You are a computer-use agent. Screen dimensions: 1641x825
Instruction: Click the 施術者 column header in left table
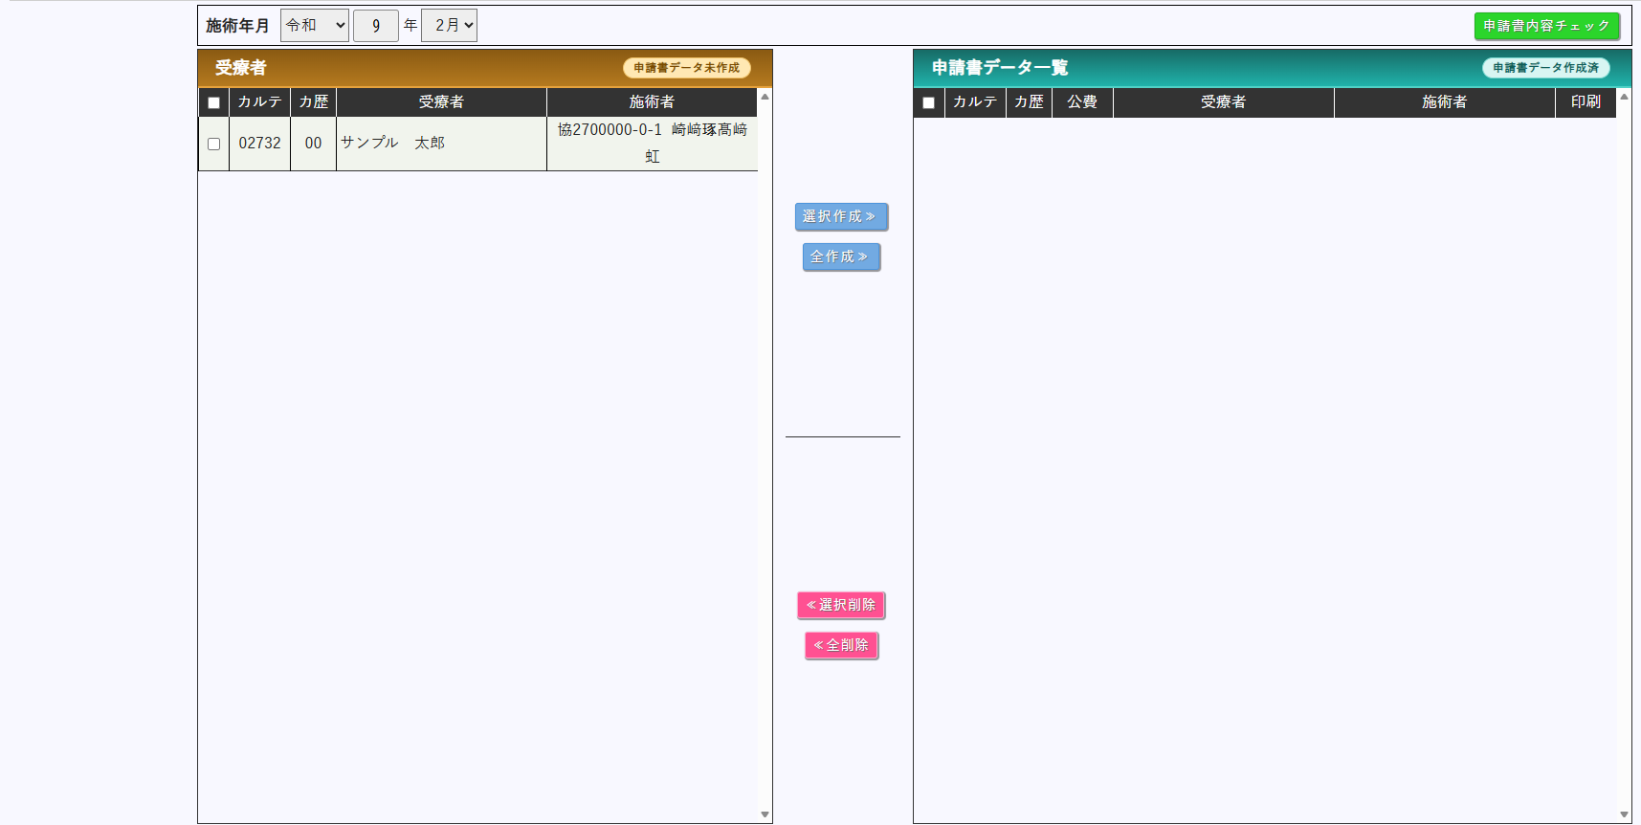tap(652, 102)
